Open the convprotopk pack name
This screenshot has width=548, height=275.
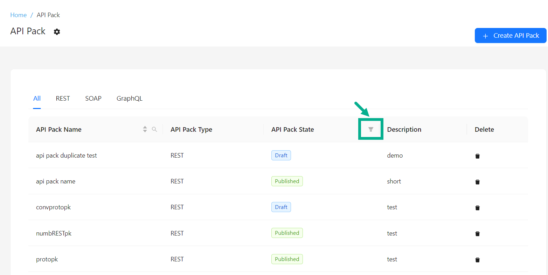[x=53, y=207]
